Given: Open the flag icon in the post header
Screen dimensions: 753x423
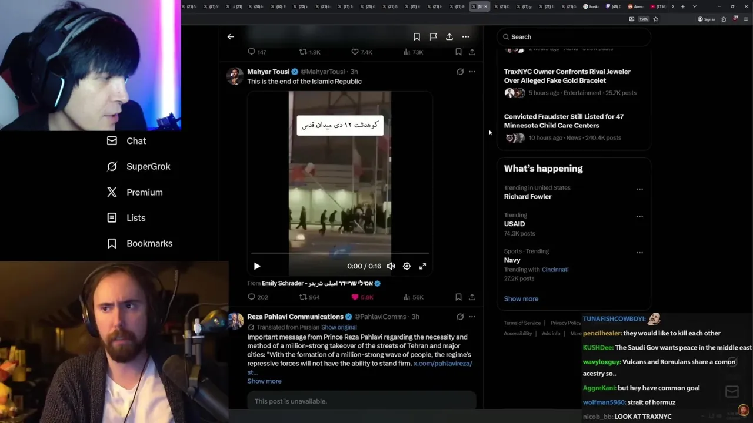Looking at the screenshot, I should (x=433, y=36).
